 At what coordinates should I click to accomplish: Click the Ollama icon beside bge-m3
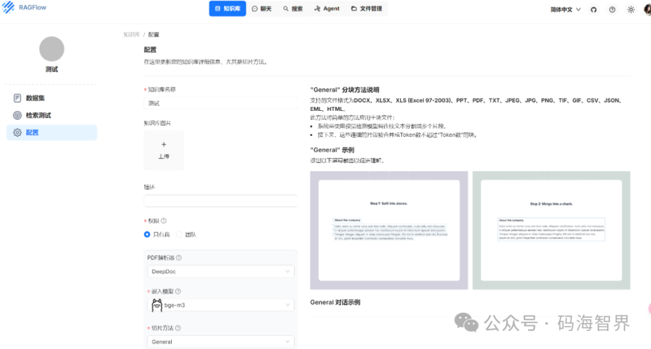coord(157,305)
